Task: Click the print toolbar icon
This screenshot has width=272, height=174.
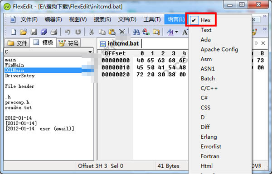Action: coord(54,32)
